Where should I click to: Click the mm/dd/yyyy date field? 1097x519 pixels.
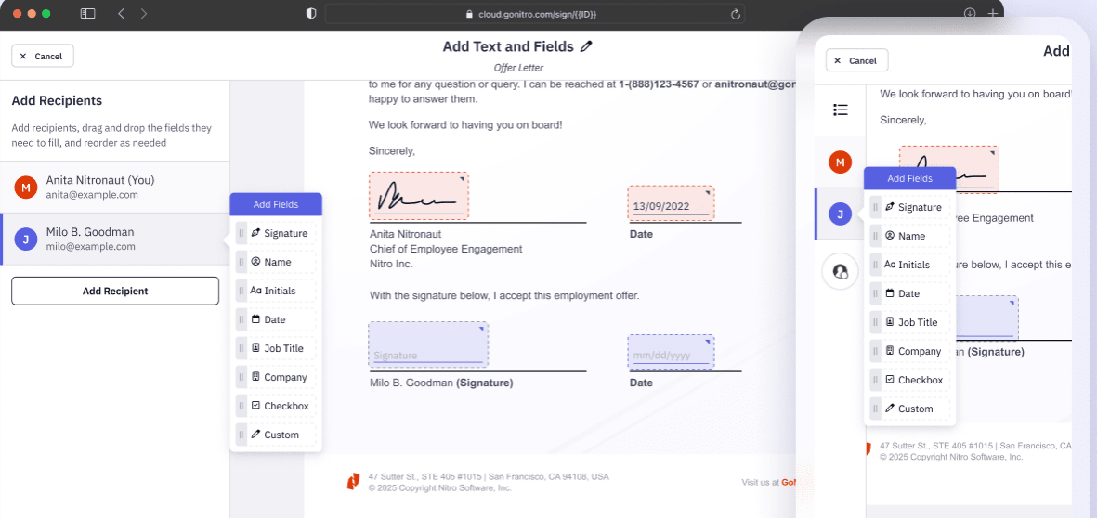tap(671, 351)
